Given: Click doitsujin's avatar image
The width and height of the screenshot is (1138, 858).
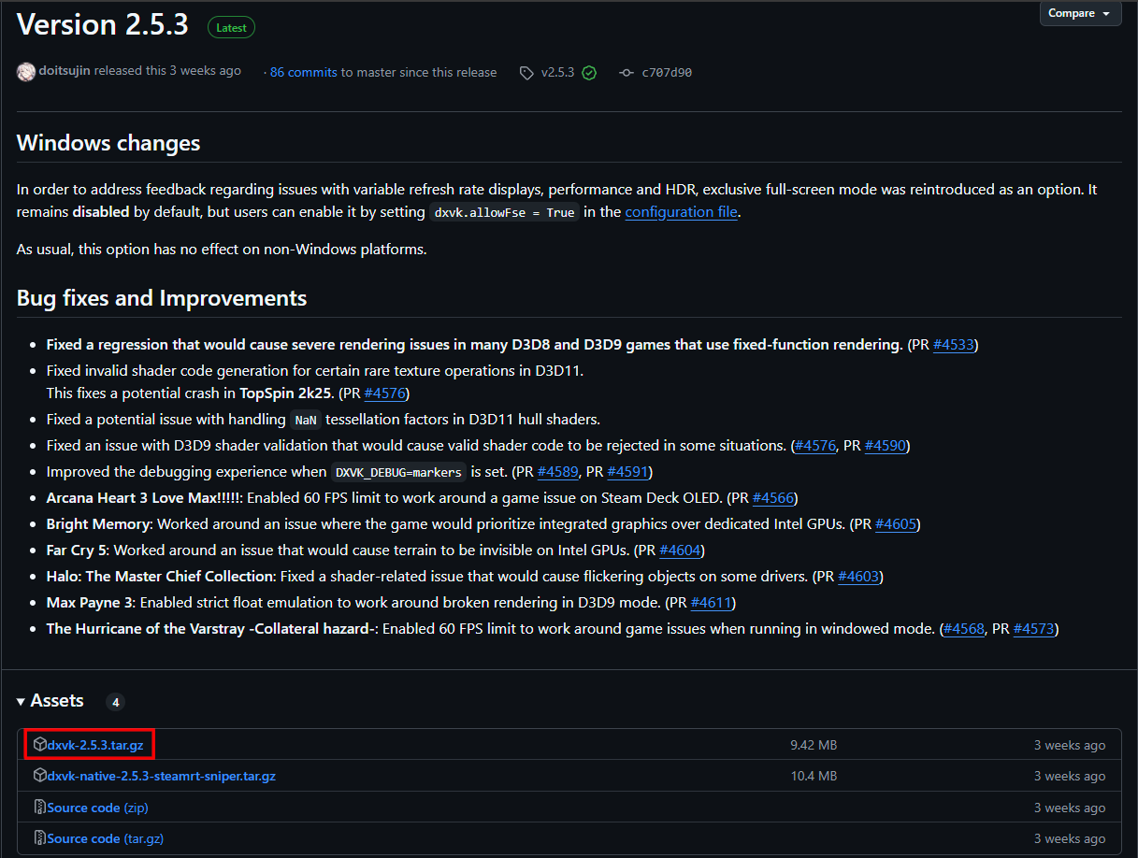Looking at the screenshot, I should click(x=26, y=72).
